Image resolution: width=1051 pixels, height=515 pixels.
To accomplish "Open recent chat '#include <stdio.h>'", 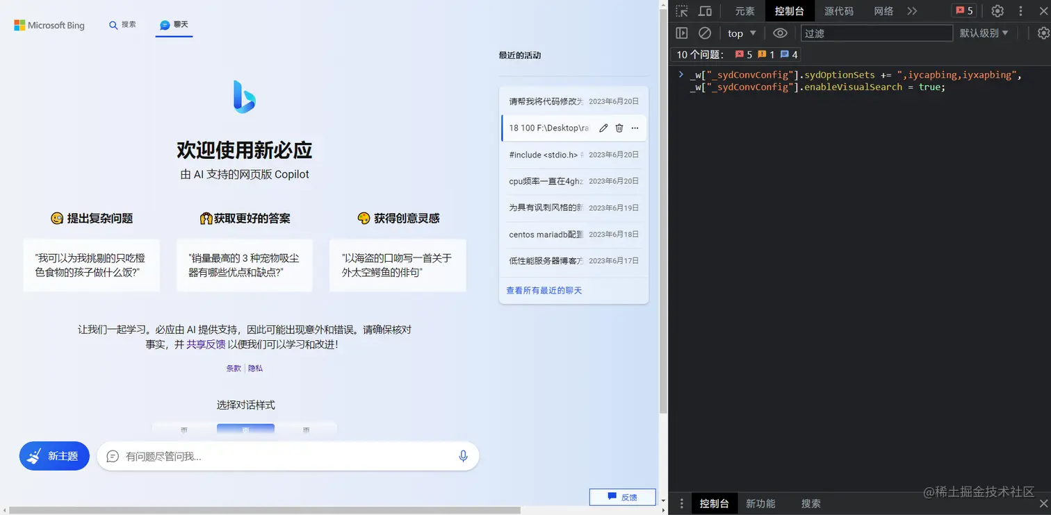I will pyautogui.click(x=573, y=155).
